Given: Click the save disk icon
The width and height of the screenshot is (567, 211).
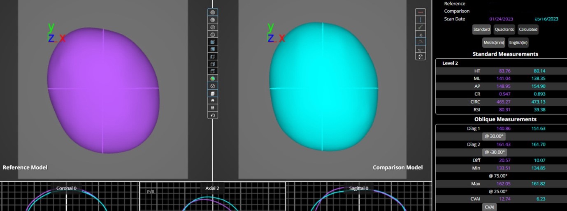Looking at the screenshot, I should [213, 108].
